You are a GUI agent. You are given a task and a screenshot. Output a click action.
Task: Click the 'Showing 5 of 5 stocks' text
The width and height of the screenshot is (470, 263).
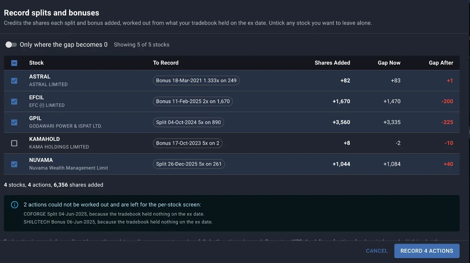click(141, 45)
